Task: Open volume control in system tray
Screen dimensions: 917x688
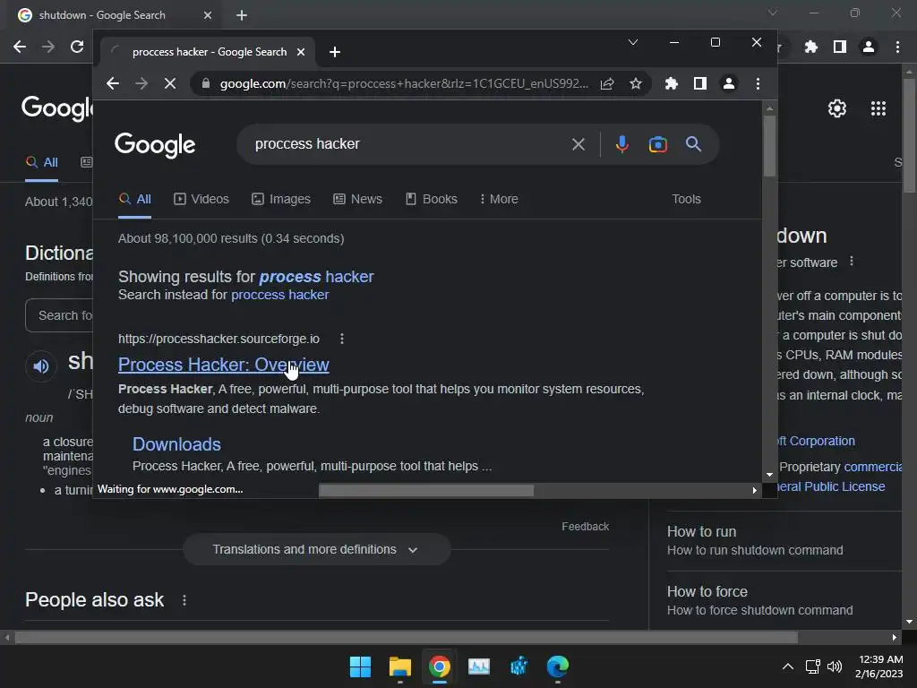Action: (x=835, y=666)
